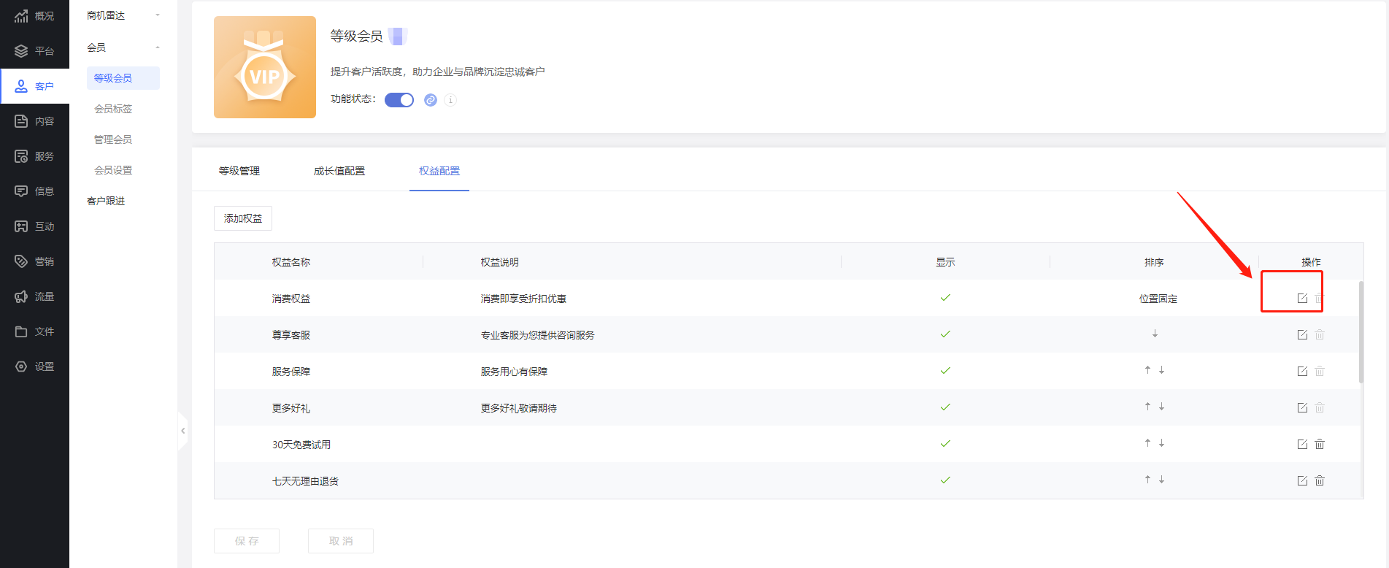Open 等级会员 in the submenu

click(123, 78)
